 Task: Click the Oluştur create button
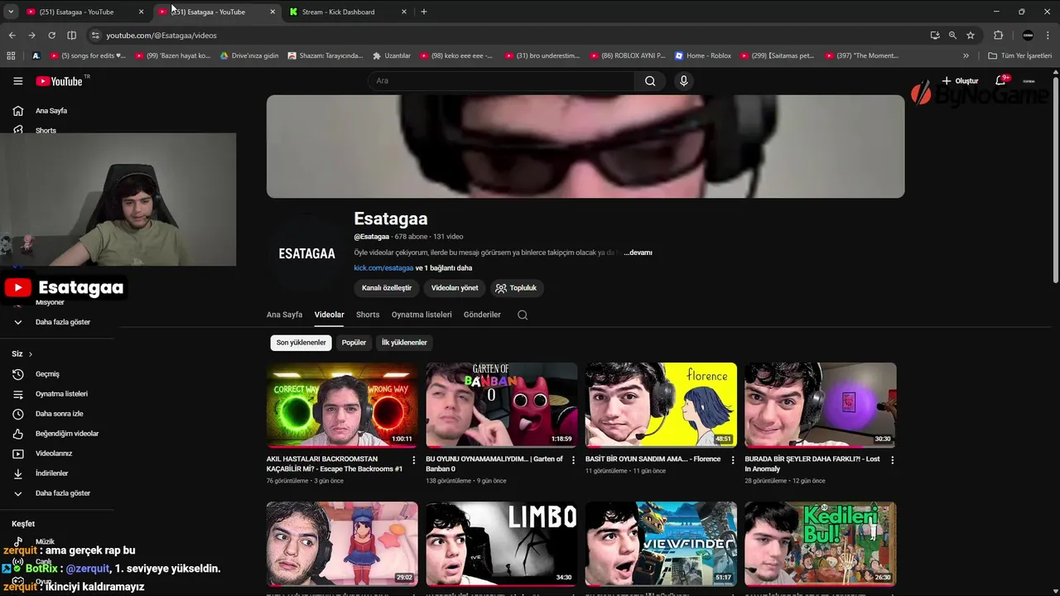pos(960,81)
